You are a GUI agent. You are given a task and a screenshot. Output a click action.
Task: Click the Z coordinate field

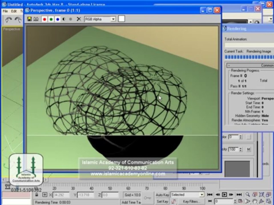pos(110,195)
